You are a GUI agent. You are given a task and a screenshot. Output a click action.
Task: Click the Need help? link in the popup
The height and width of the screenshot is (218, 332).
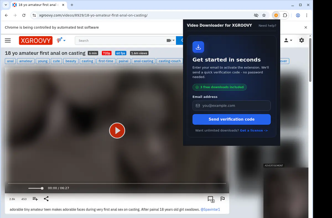point(267,26)
